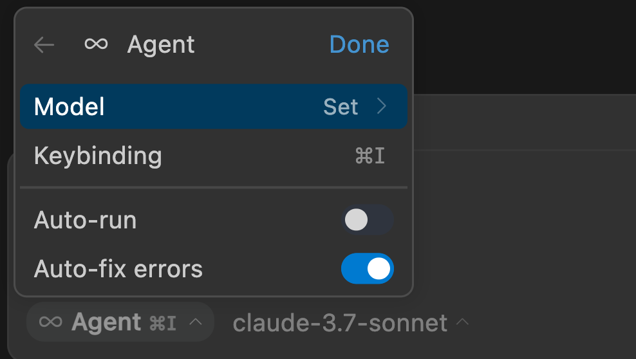Click the bold Agent label in the bottom pill
636x359 pixels.
(106, 322)
